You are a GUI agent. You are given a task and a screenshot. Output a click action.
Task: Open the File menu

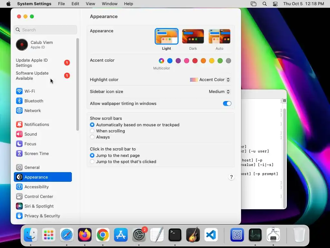(62, 4)
